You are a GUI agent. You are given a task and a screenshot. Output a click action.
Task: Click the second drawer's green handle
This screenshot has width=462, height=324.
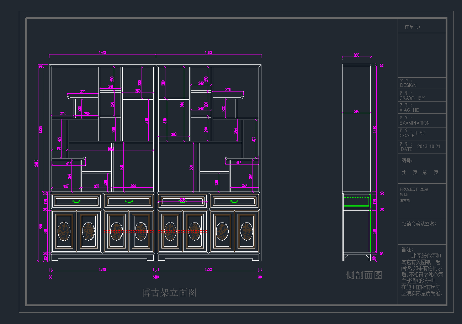click(x=129, y=201)
